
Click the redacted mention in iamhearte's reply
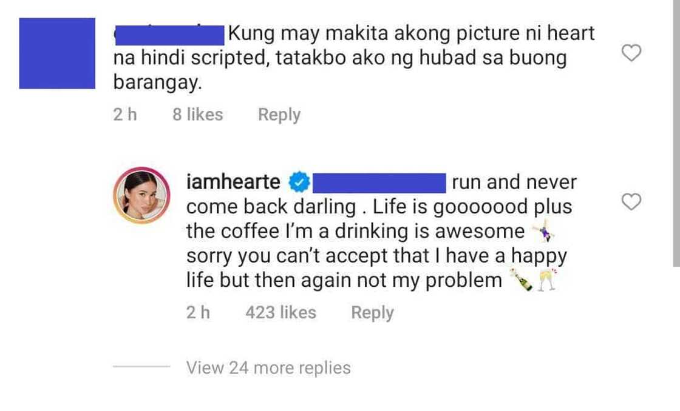pyautogui.click(x=379, y=182)
